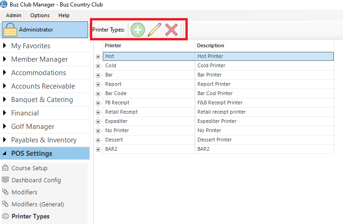This screenshot has width=343, height=224.
Task: Sort by the Printer column header
Action: click(x=148, y=45)
